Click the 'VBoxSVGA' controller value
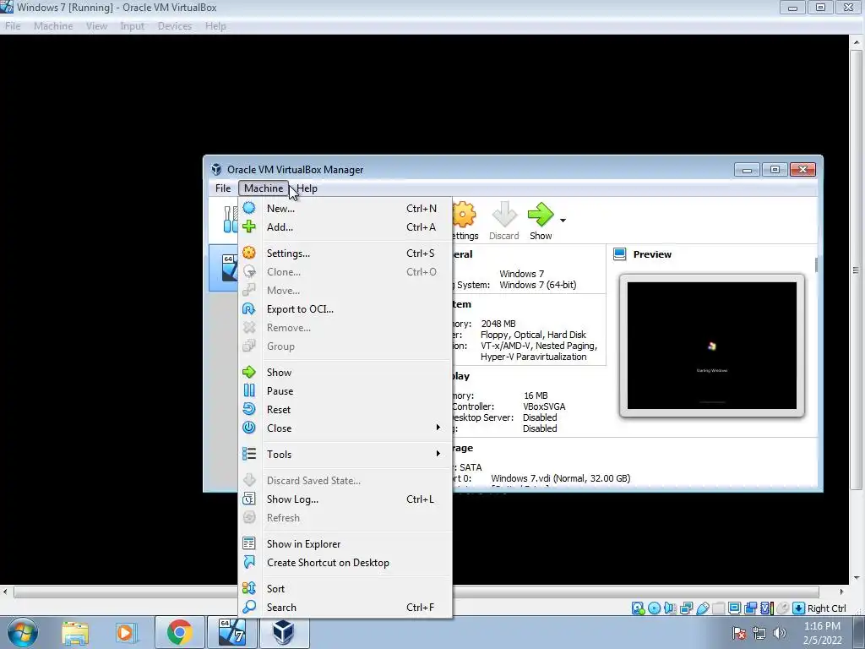This screenshot has height=649, width=865. (x=544, y=406)
